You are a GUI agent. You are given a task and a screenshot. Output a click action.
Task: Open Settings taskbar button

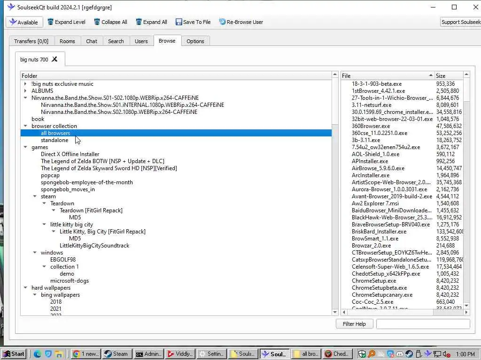pyautogui.click(x=211, y=354)
